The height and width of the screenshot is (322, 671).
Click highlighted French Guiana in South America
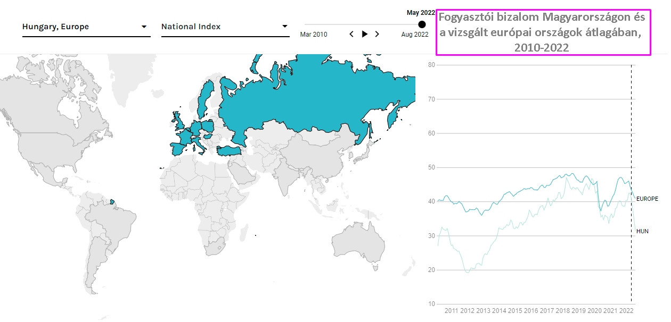(112, 202)
